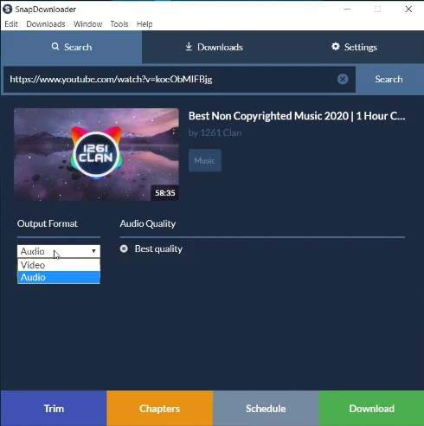Viewport: 424px width, 426px height.
Task: Click the 1261 Clan video thumbnail
Action: pyautogui.click(x=96, y=154)
